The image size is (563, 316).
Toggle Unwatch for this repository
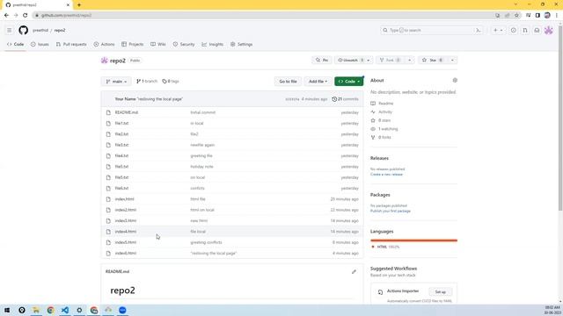(x=350, y=61)
